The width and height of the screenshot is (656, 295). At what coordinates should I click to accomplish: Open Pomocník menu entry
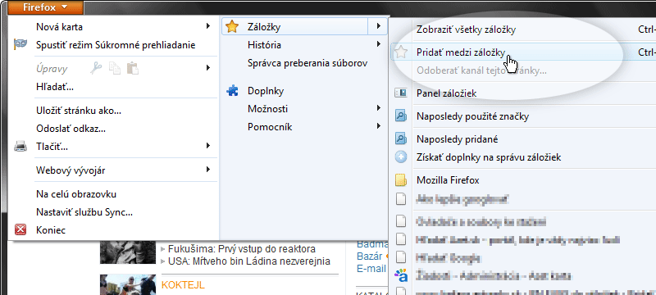pos(270,127)
